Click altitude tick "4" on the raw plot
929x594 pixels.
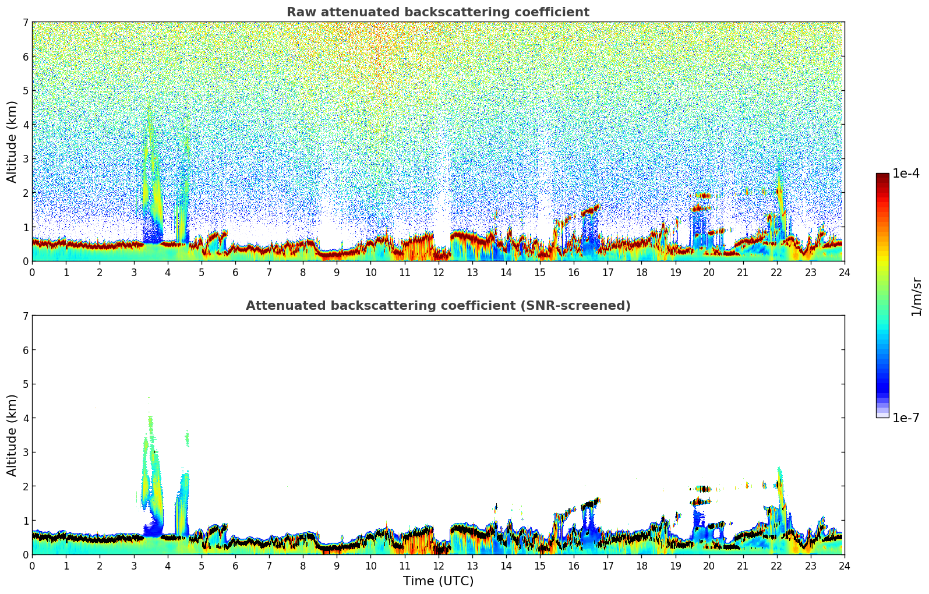coord(25,125)
